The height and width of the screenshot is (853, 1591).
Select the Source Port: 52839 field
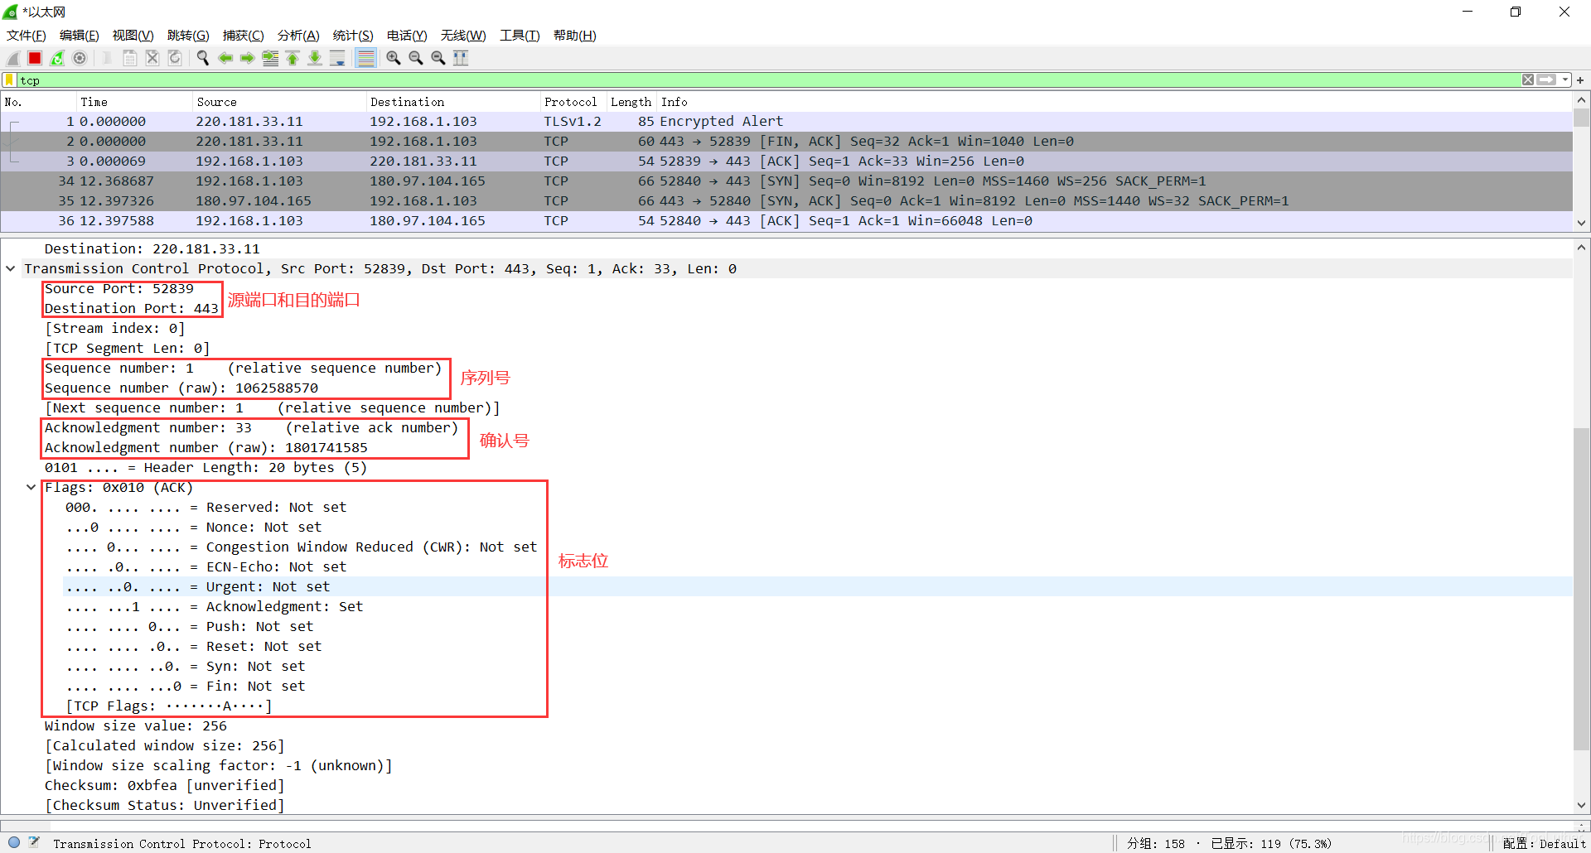tap(119, 288)
